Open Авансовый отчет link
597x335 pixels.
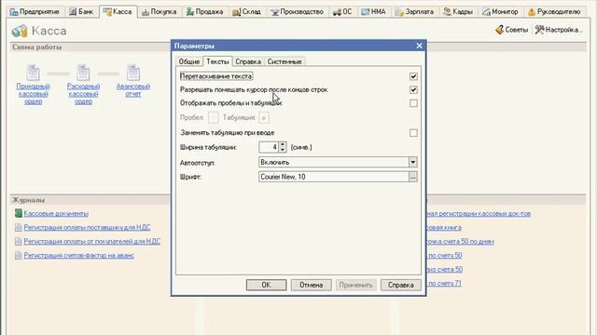[133, 90]
